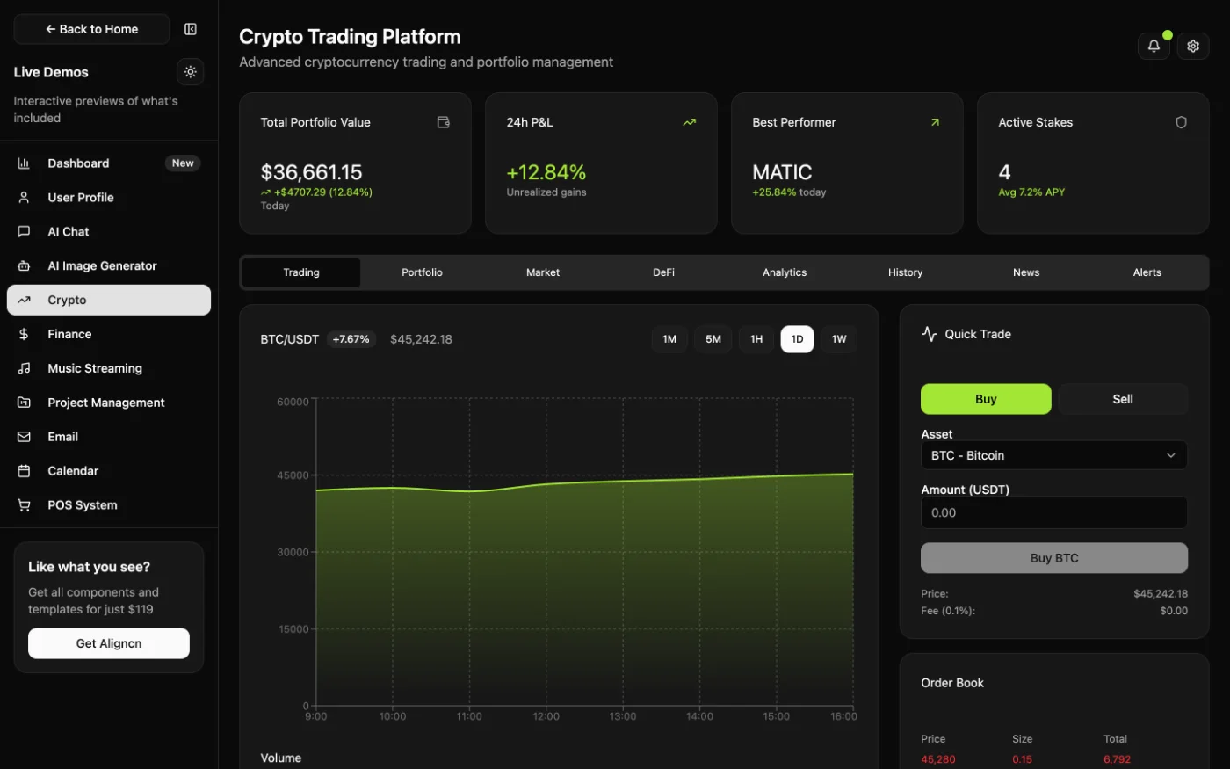Viewport: 1230px width, 769px height.
Task: Open notifications bell icon
Action: pos(1154,46)
